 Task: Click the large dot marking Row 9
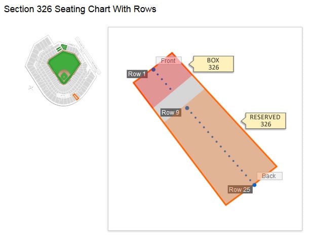click(187, 108)
